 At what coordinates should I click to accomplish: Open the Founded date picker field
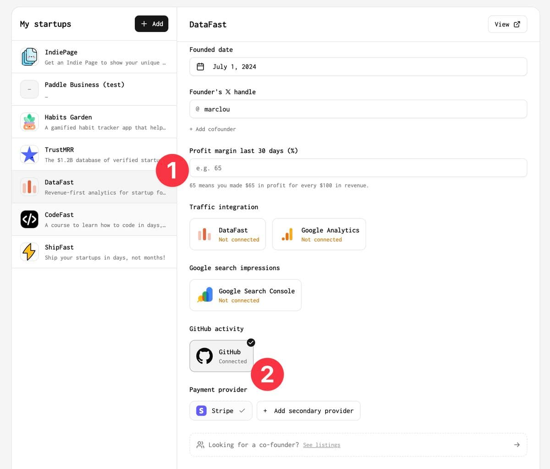(x=358, y=67)
